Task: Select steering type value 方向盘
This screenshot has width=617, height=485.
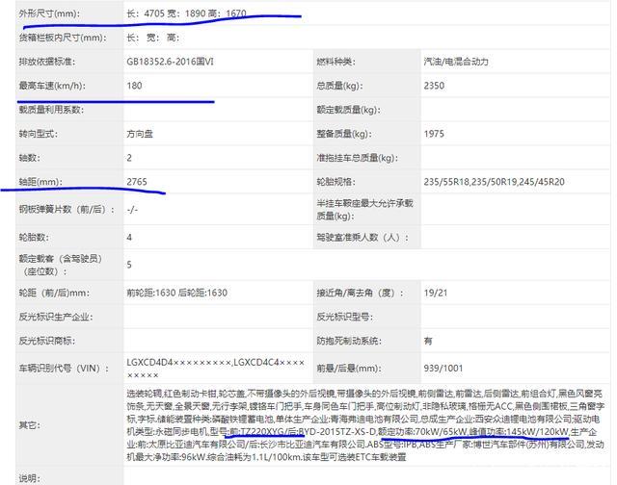Action: tap(140, 134)
